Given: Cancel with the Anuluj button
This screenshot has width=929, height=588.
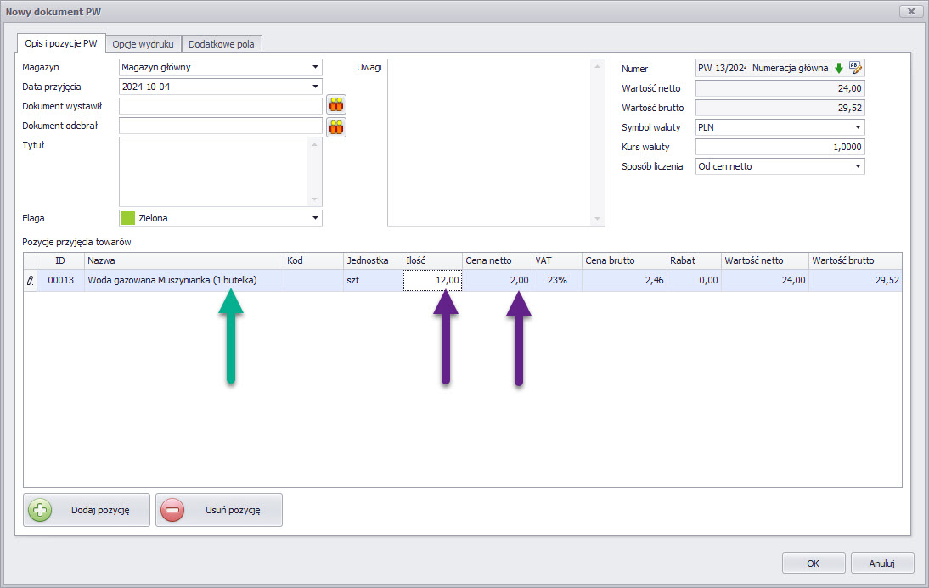Looking at the screenshot, I should tap(882, 563).
